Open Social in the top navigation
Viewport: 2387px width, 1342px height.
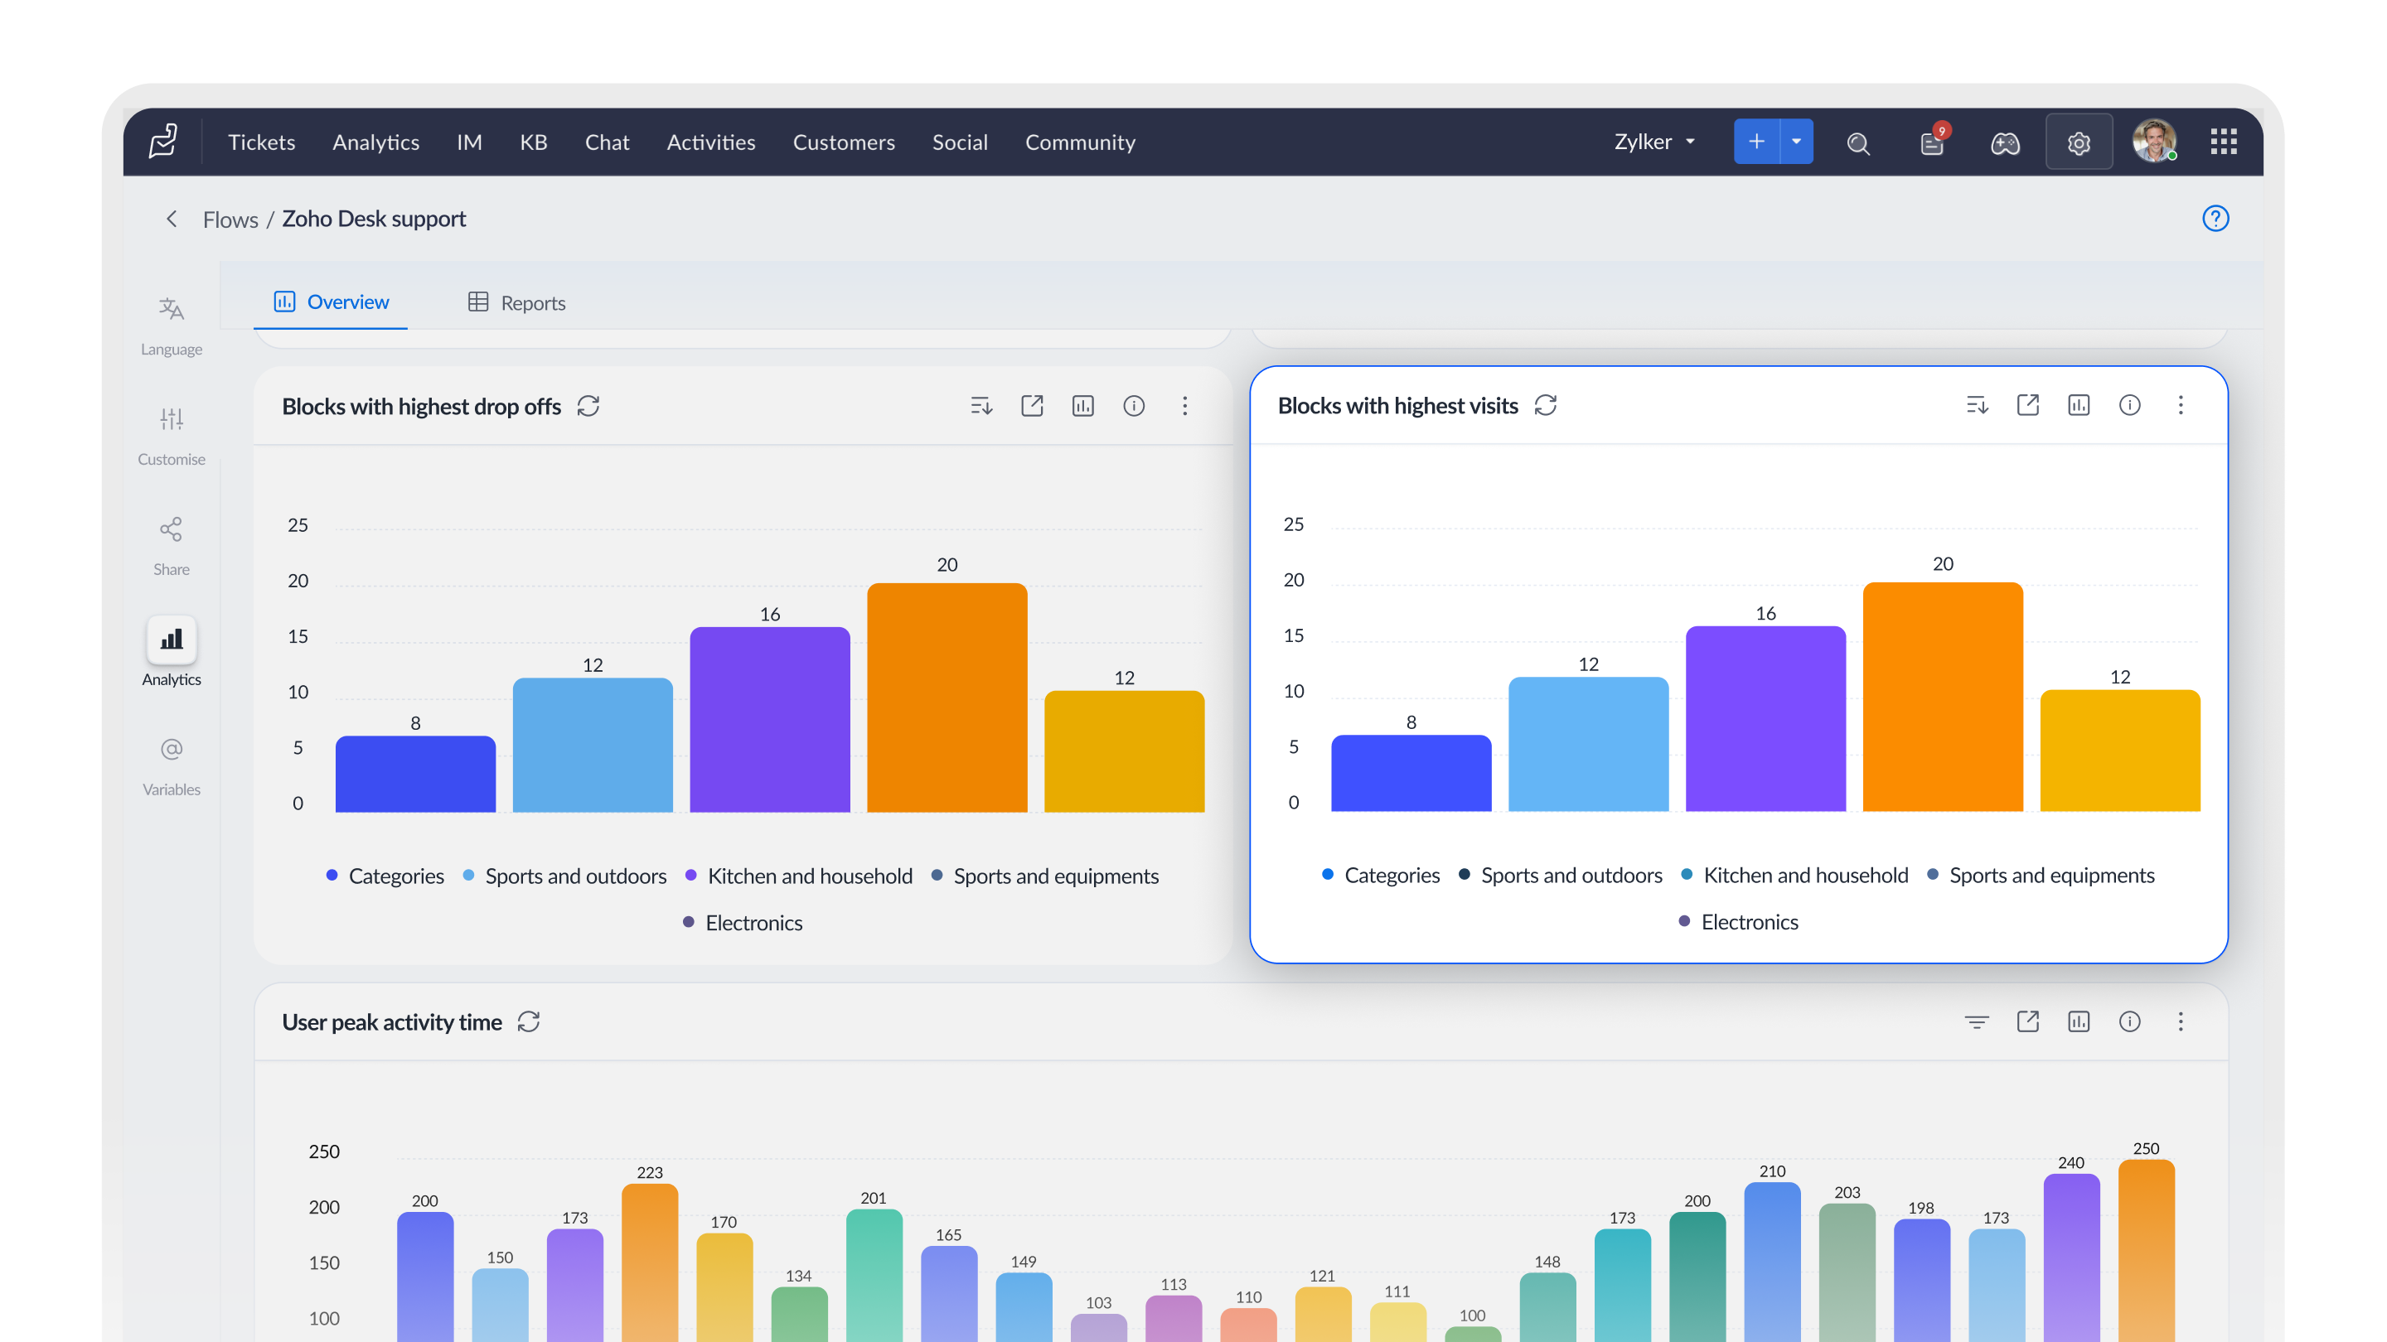click(960, 142)
